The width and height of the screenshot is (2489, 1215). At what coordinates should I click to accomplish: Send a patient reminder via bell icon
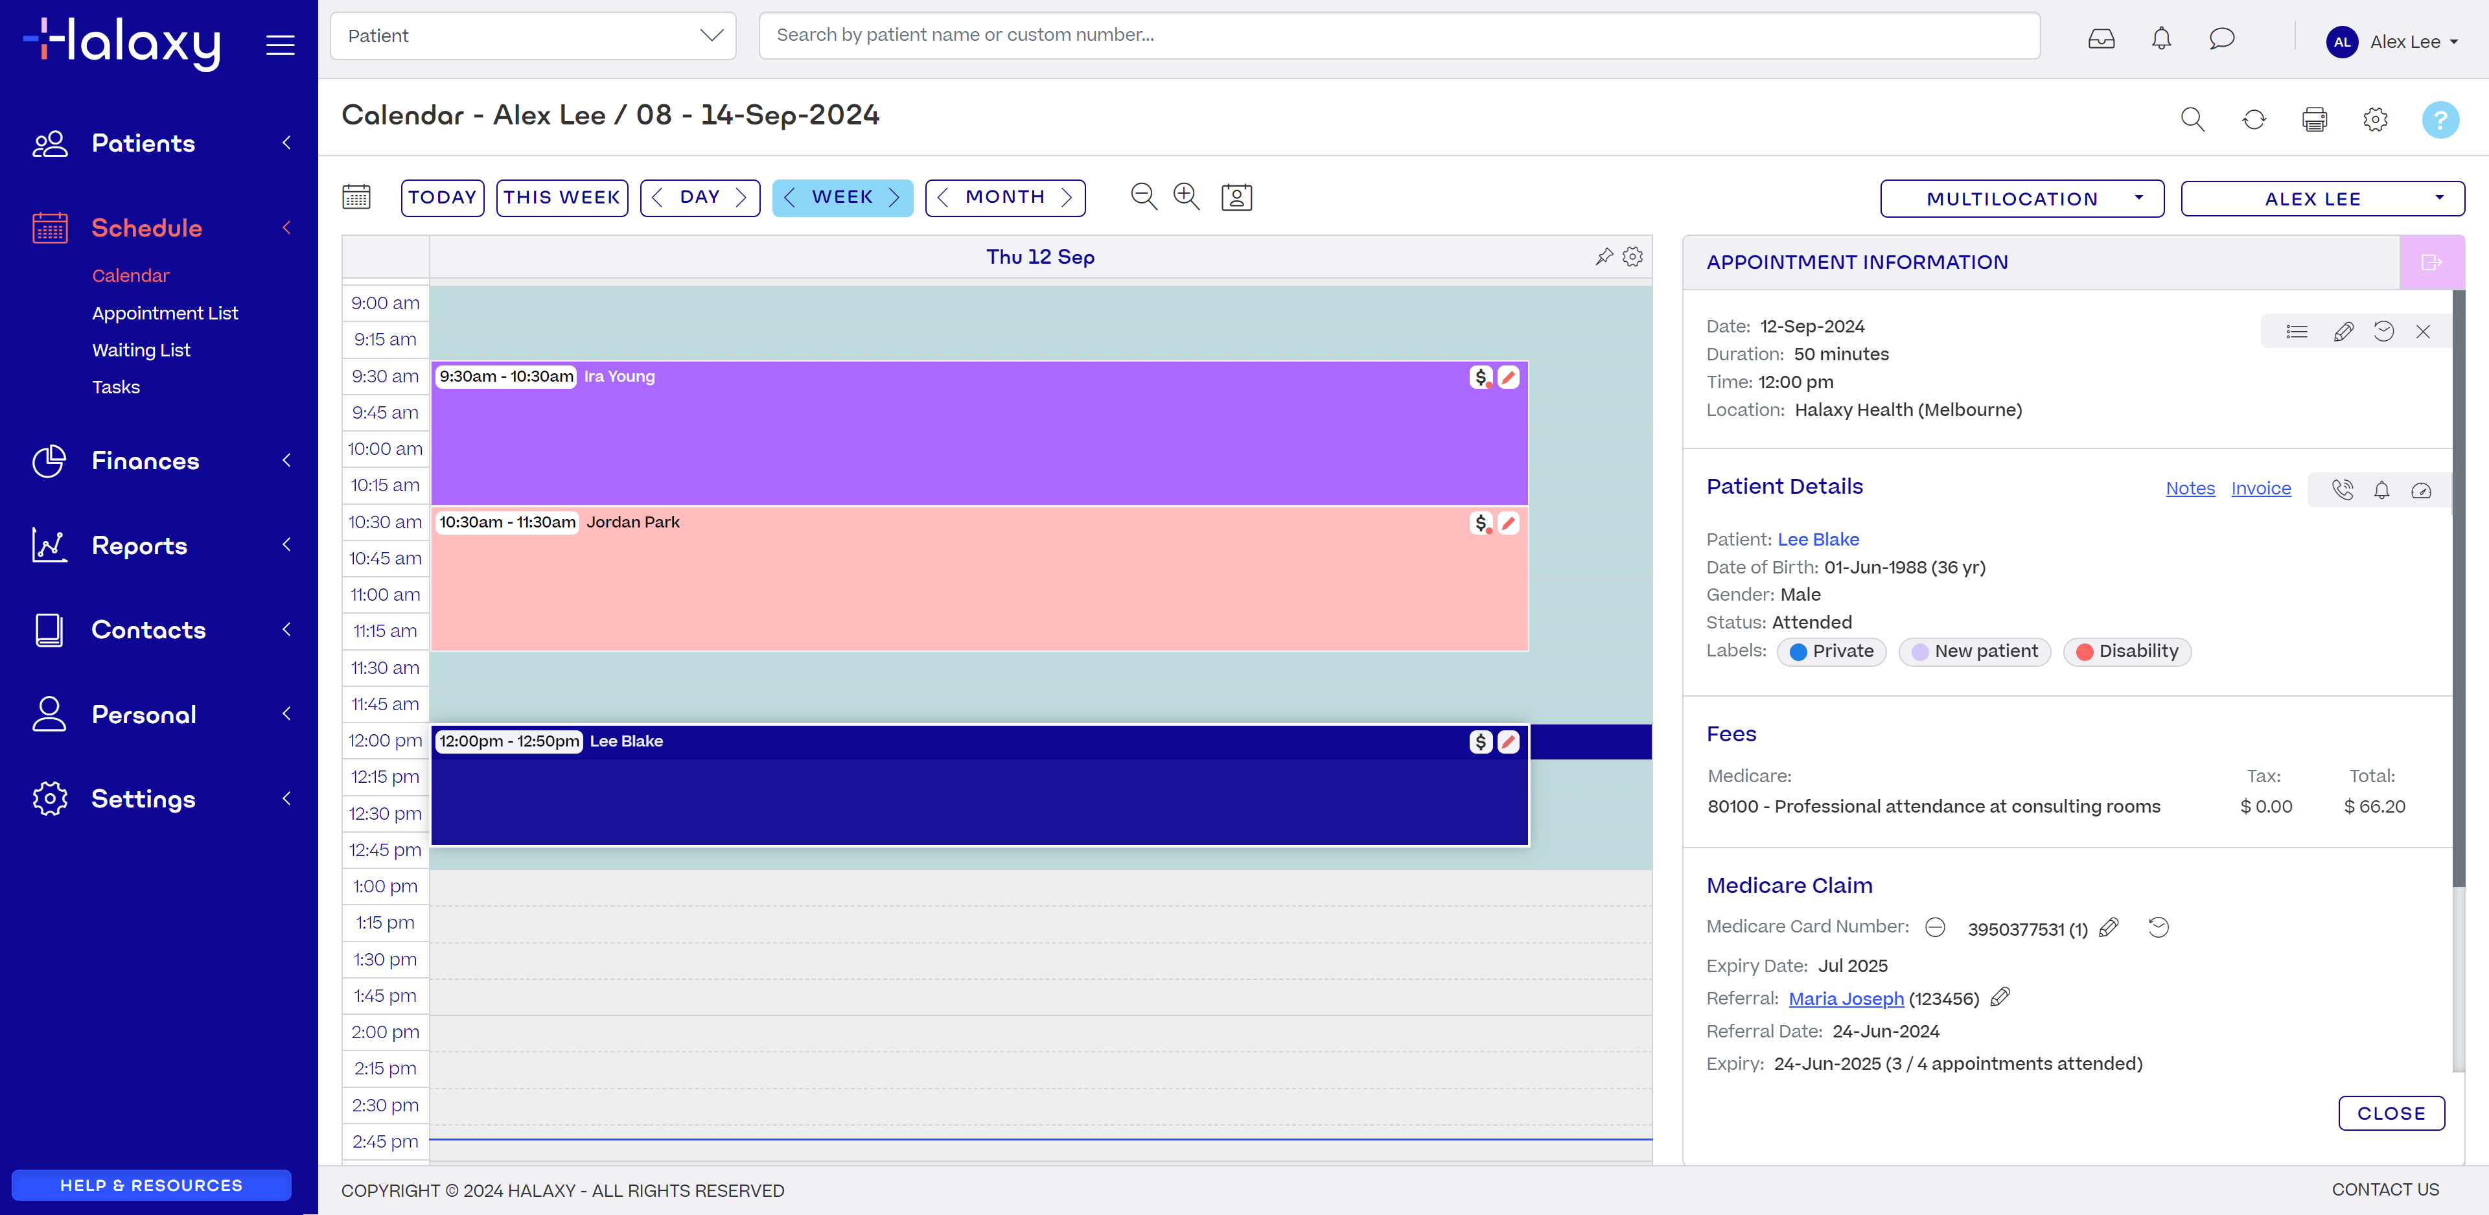2381,490
